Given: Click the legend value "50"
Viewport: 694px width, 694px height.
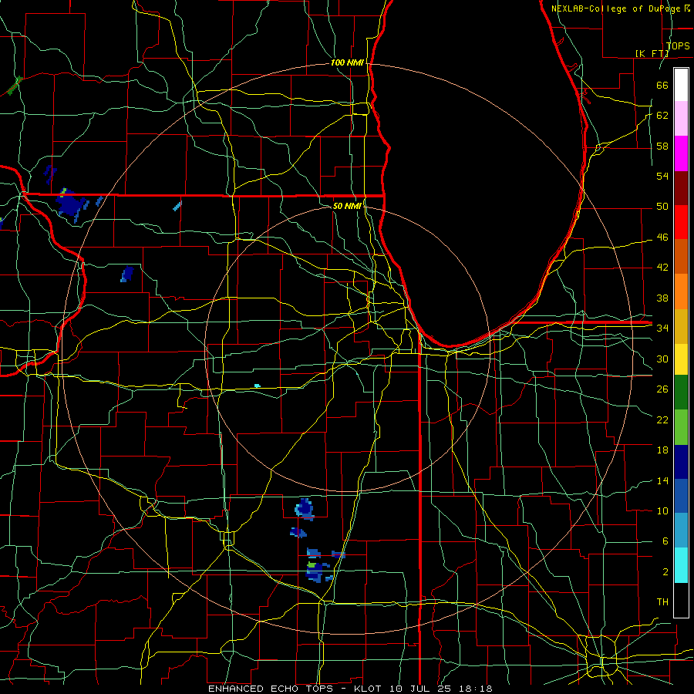Looking at the screenshot, I should click(x=662, y=207).
